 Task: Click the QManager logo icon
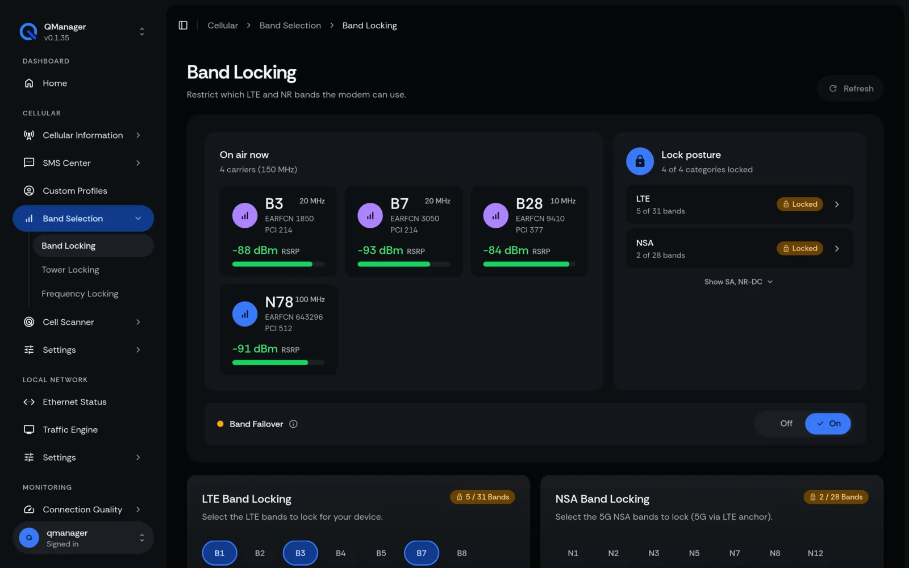pos(28,32)
